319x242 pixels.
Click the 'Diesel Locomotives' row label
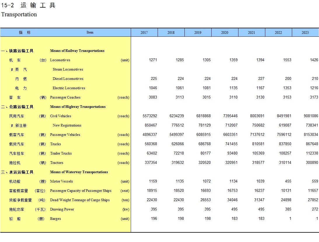[x=68, y=79]
